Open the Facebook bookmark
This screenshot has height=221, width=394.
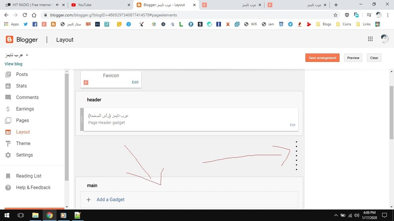pos(35,24)
